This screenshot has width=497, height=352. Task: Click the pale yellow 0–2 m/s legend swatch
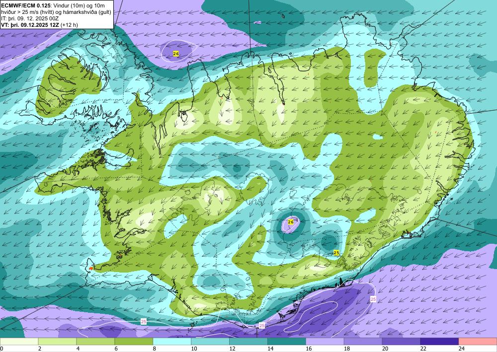pos(19,342)
